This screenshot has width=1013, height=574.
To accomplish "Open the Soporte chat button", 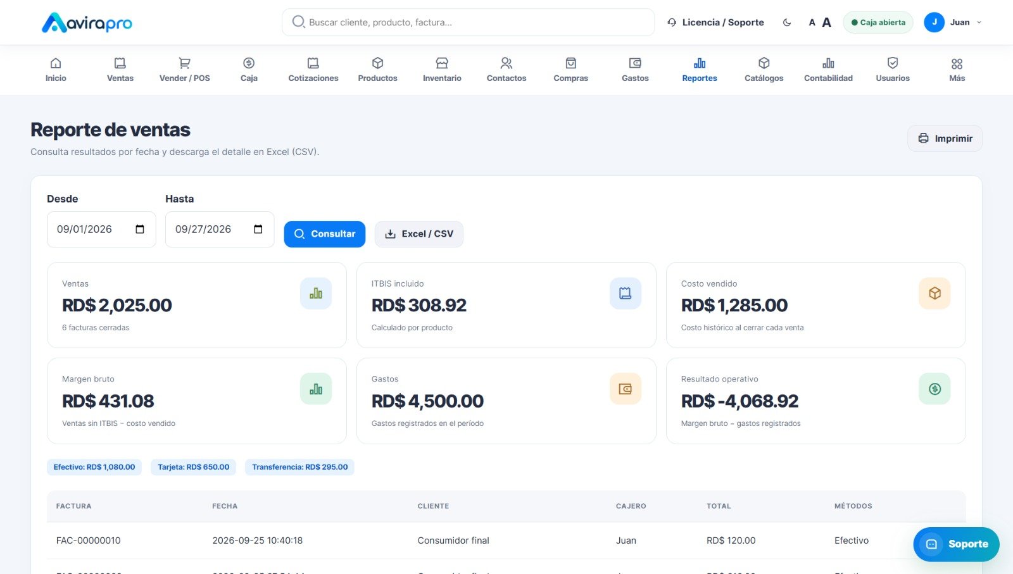I will point(956,544).
